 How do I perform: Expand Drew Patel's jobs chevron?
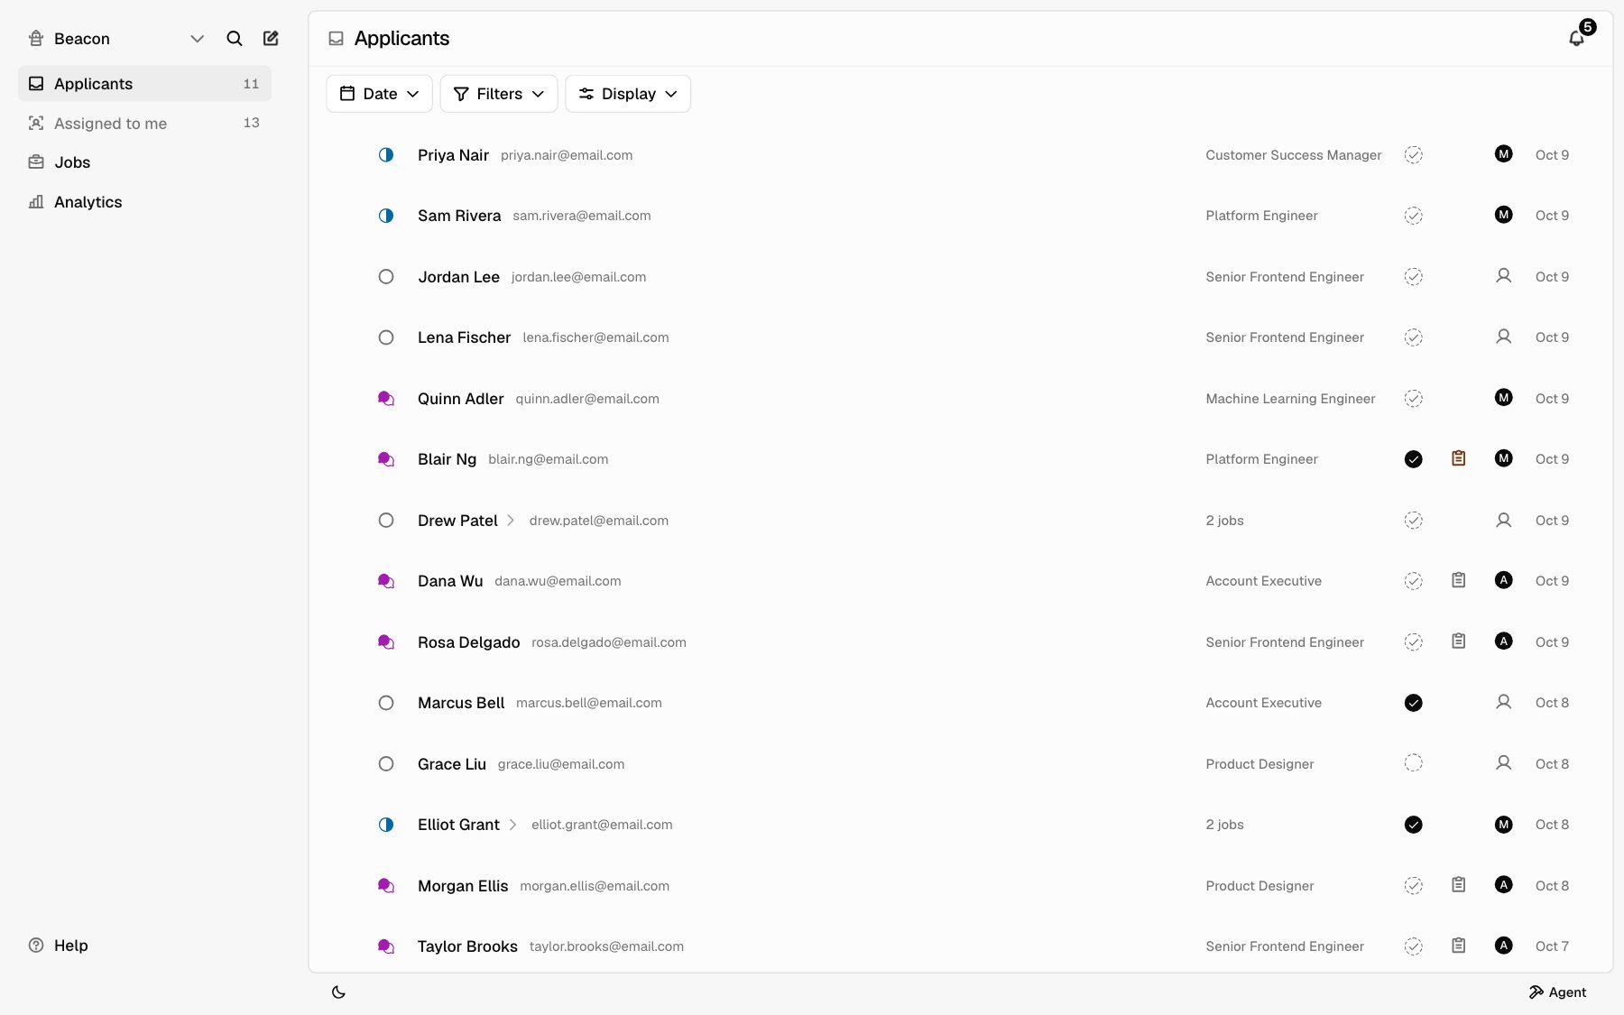[x=511, y=521]
